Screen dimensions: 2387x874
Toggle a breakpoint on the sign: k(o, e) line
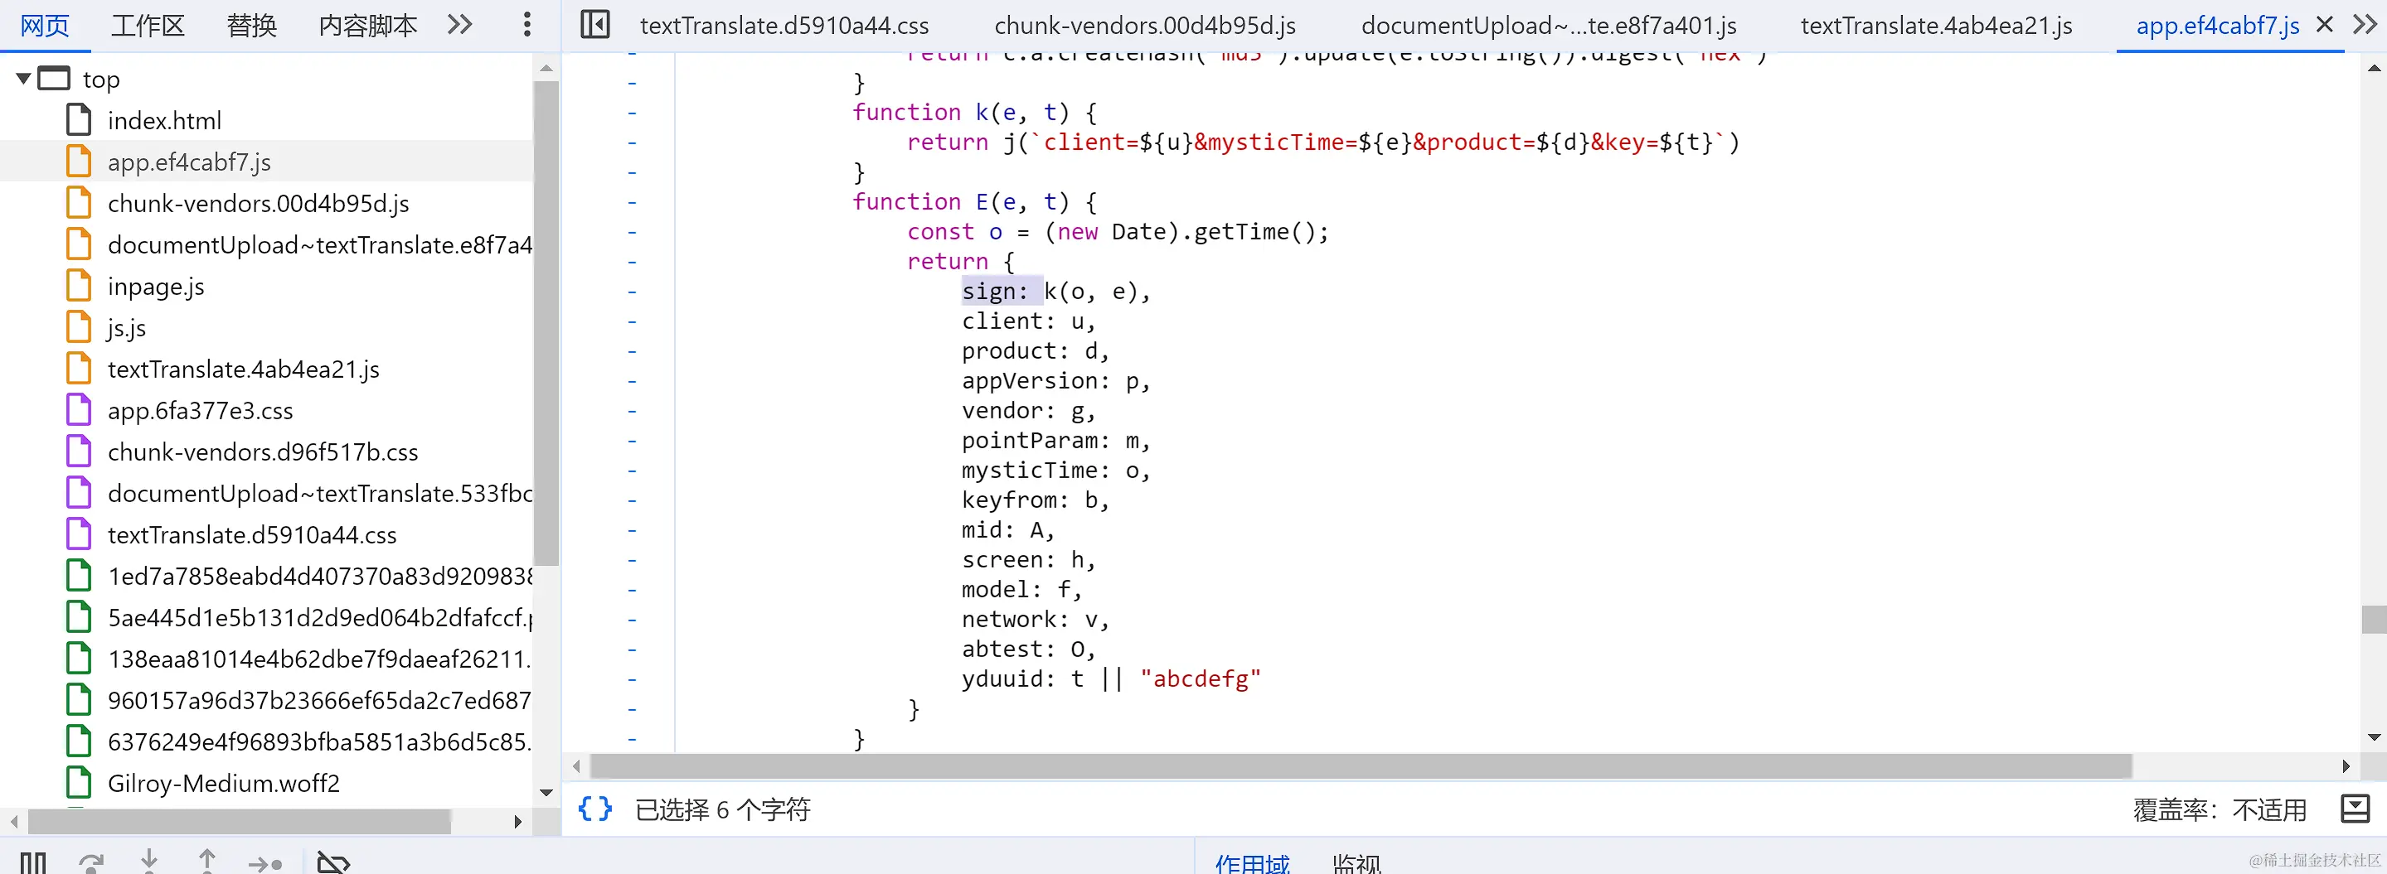click(x=632, y=291)
